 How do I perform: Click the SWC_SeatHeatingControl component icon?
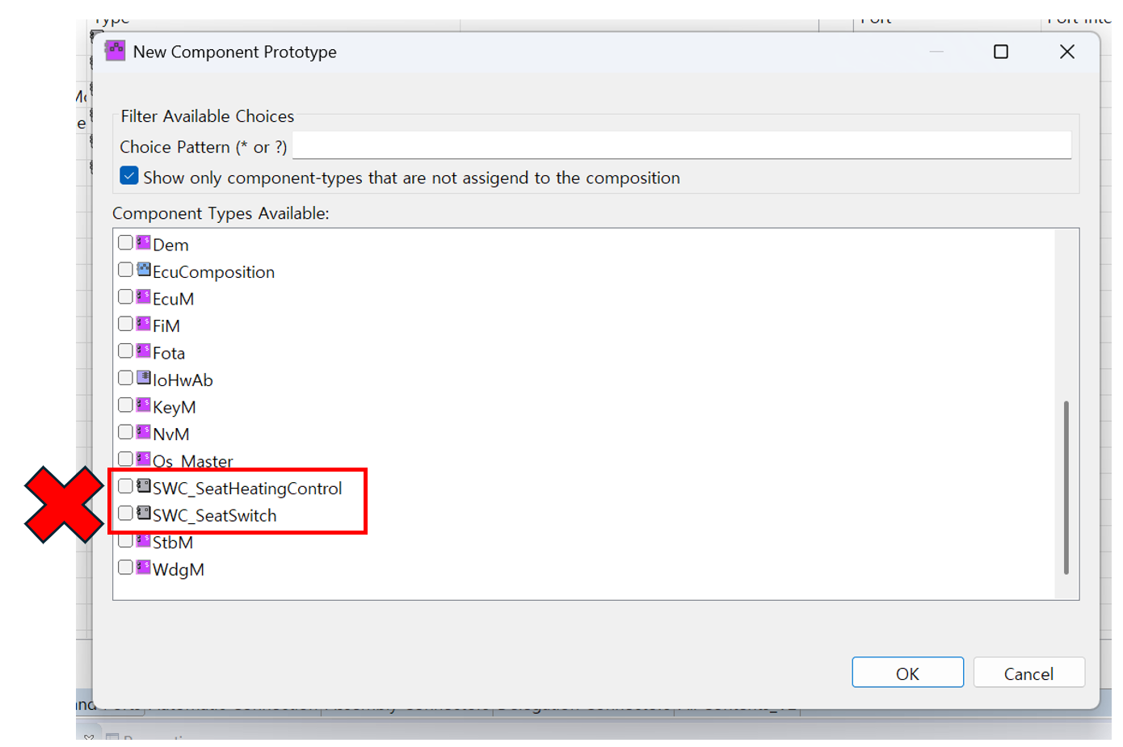pyautogui.click(x=144, y=486)
